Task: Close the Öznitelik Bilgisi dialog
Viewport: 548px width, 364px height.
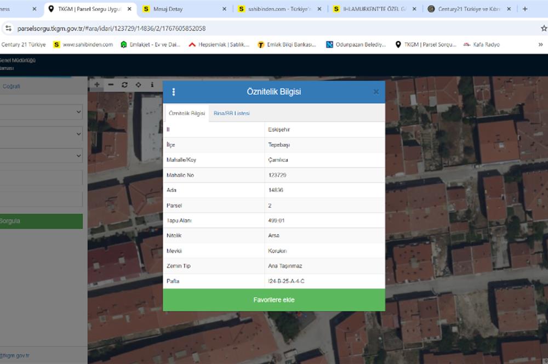Action: (x=376, y=92)
